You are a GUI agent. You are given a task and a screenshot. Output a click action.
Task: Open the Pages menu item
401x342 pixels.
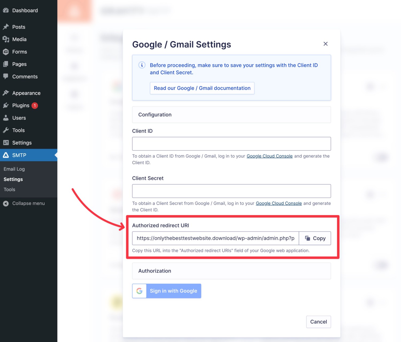pos(29,64)
